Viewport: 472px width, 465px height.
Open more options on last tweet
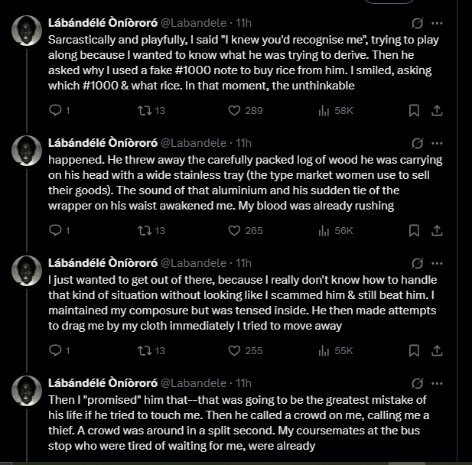437,382
